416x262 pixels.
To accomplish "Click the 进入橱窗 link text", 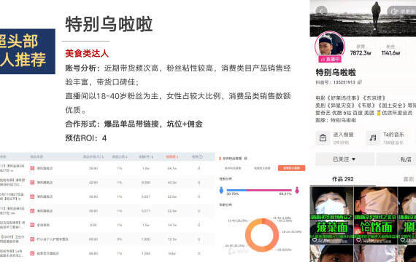I will (x=343, y=135).
